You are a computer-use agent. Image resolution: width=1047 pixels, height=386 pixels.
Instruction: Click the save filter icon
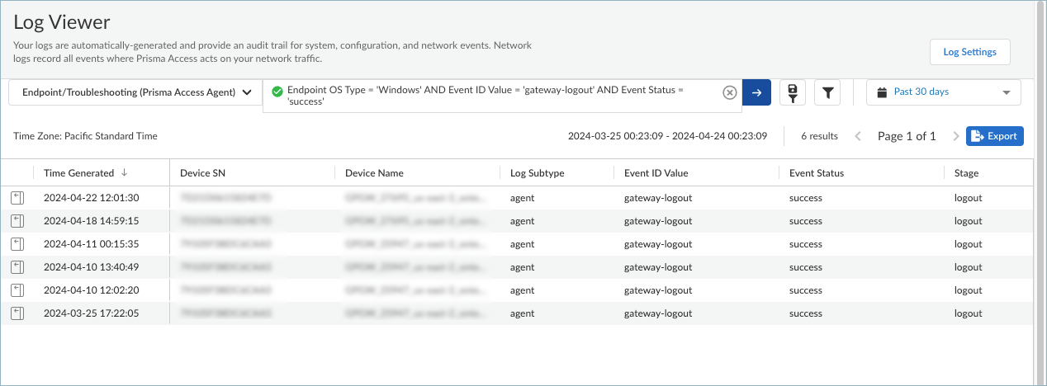tap(793, 92)
